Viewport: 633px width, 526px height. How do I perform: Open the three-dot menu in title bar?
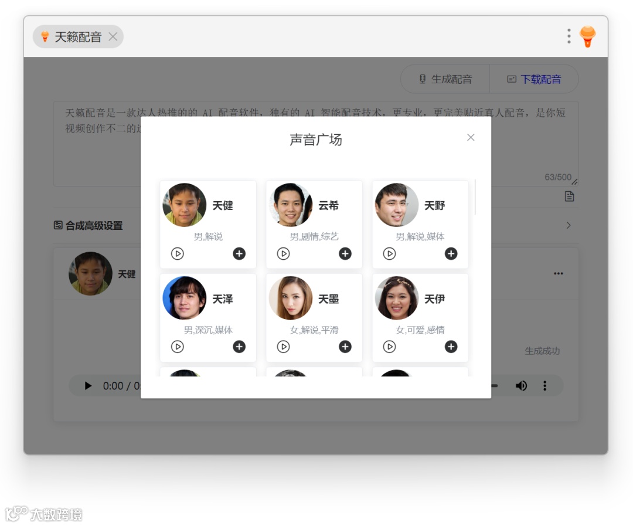tap(569, 36)
